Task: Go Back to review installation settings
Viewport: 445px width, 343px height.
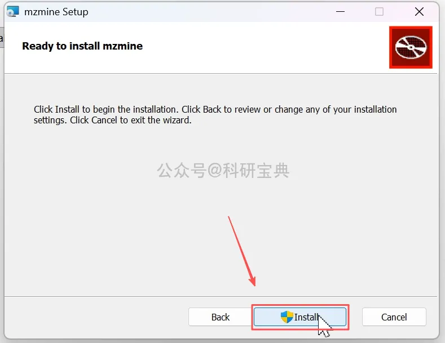Action: point(220,317)
